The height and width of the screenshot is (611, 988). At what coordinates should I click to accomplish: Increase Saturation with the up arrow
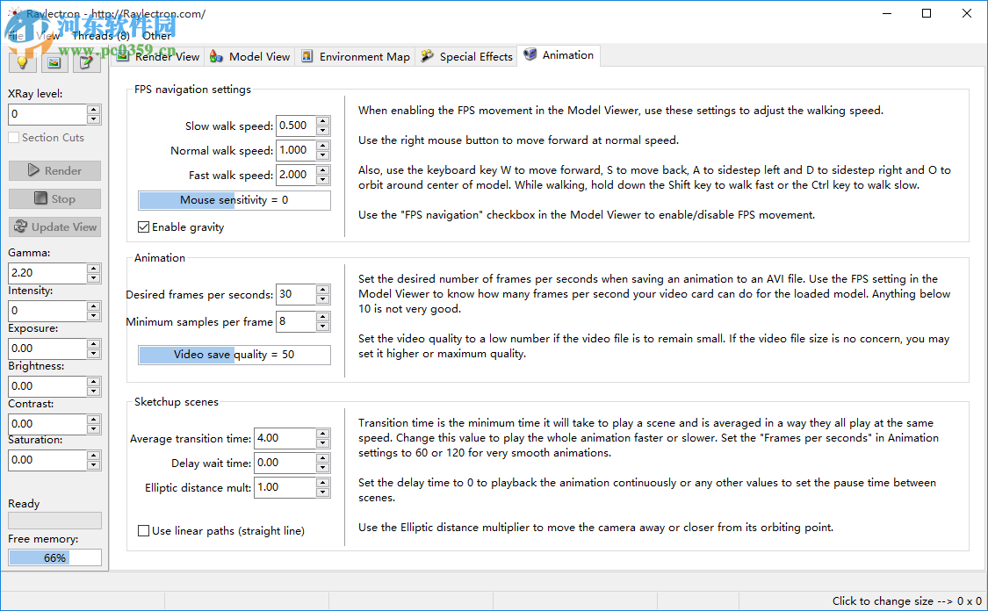point(94,456)
